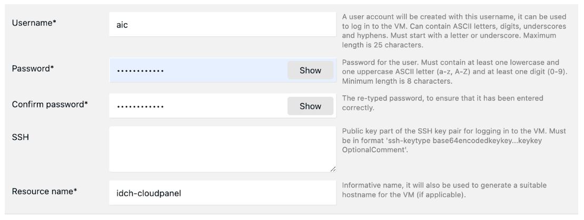This screenshot has width=584, height=220.
Task: Click the username help text about ASCII letters
Action: coord(454,31)
